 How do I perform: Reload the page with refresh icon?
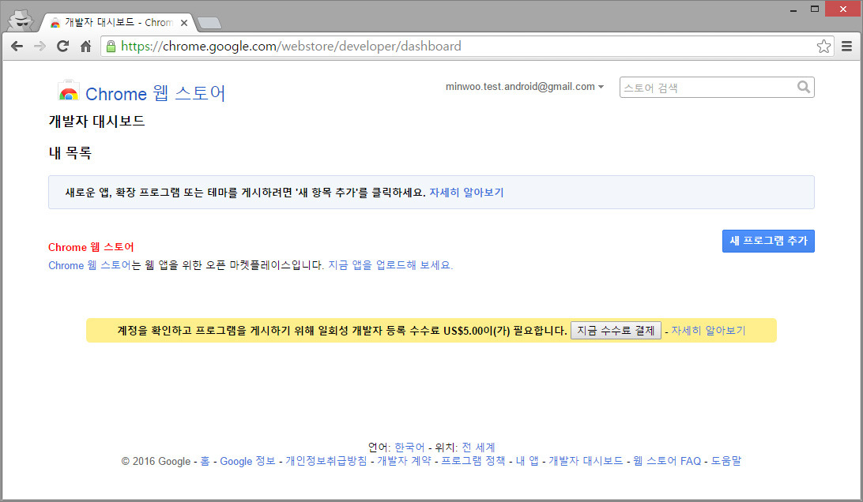coord(62,47)
